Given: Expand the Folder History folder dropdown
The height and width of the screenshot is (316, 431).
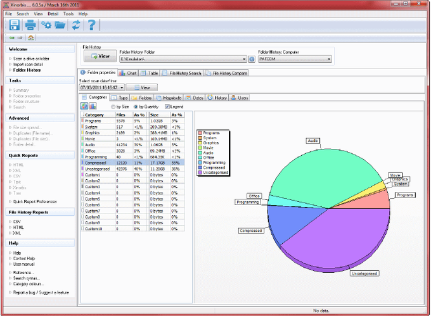Looking at the screenshot, I should pos(244,59).
